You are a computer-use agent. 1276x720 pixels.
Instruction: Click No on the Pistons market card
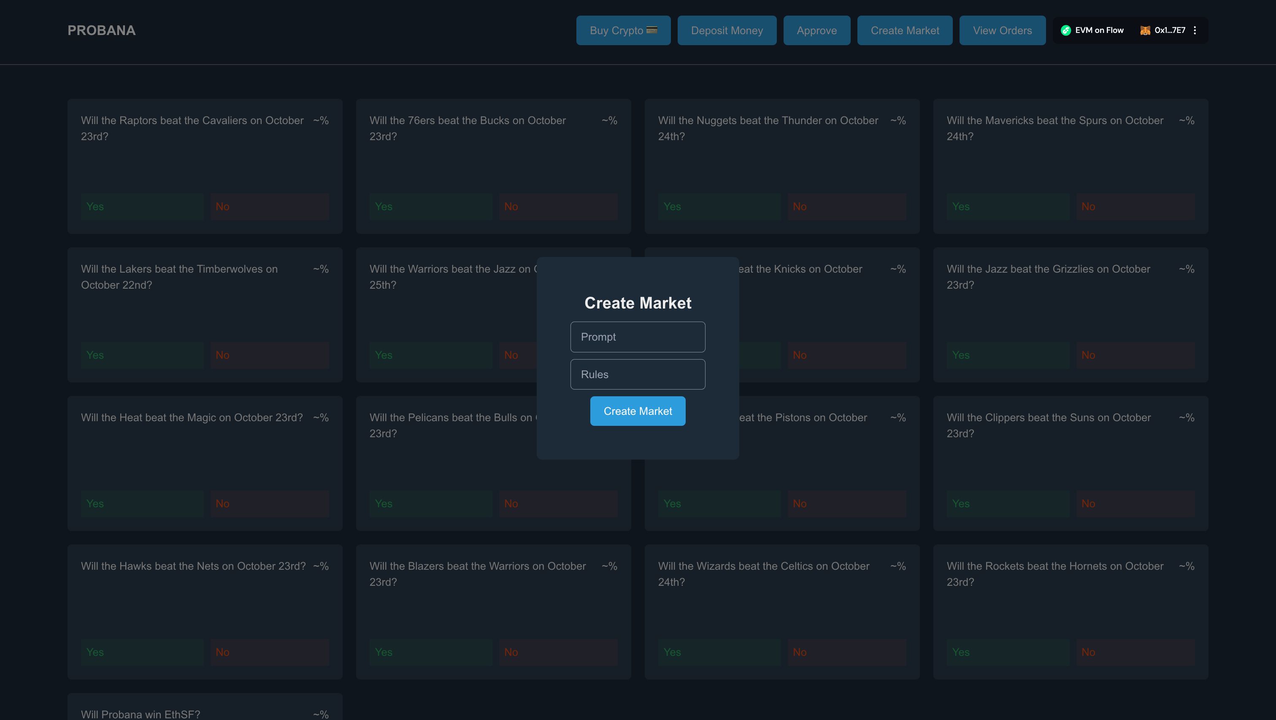pos(847,504)
